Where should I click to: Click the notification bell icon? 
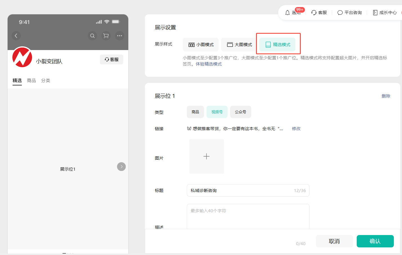(287, 13)
